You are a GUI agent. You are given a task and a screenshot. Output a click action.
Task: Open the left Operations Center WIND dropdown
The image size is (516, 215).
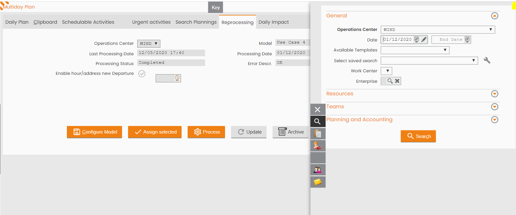click(x=149, y=44)
